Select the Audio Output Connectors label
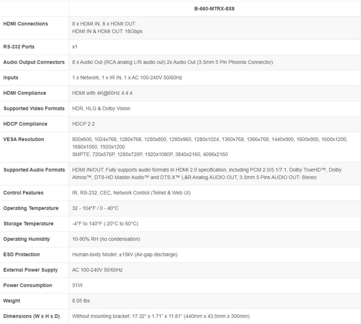361x324 pixels. [34, 62]
